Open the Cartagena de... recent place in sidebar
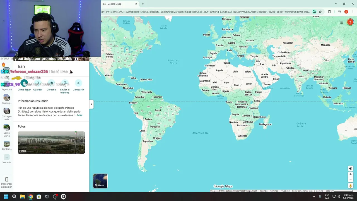Viewport: 357px width, 201px height. pyautogui.click(x=7, y=114)
